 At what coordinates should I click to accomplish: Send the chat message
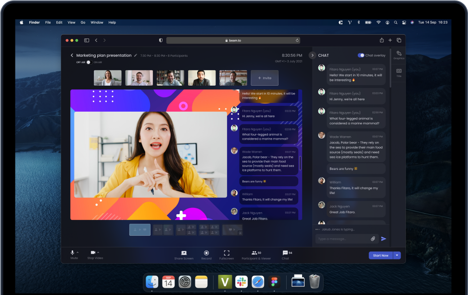coord(384,239)
